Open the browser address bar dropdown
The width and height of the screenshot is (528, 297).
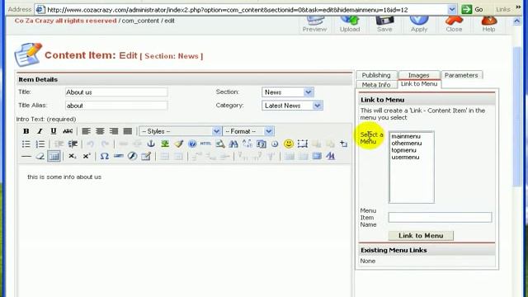pyautogui.click(x=452, y=9)
